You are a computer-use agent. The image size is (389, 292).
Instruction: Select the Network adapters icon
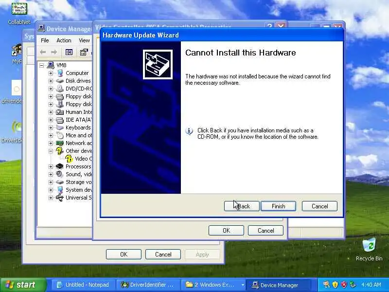pyautogui.click(x=60, y=143)
